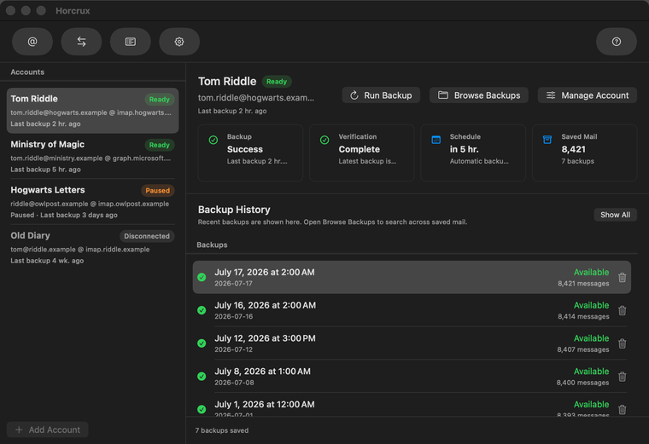Viewport: 649px width, 444px height.
Task: Click the Saved Mail archive box icon
Action: click(547, 140)
